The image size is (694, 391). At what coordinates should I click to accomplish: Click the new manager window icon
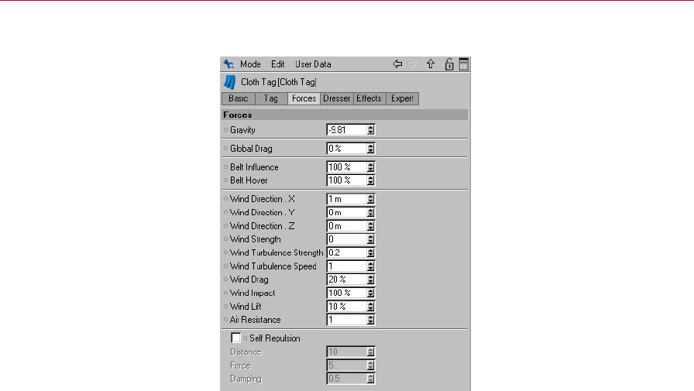[464, 64]
